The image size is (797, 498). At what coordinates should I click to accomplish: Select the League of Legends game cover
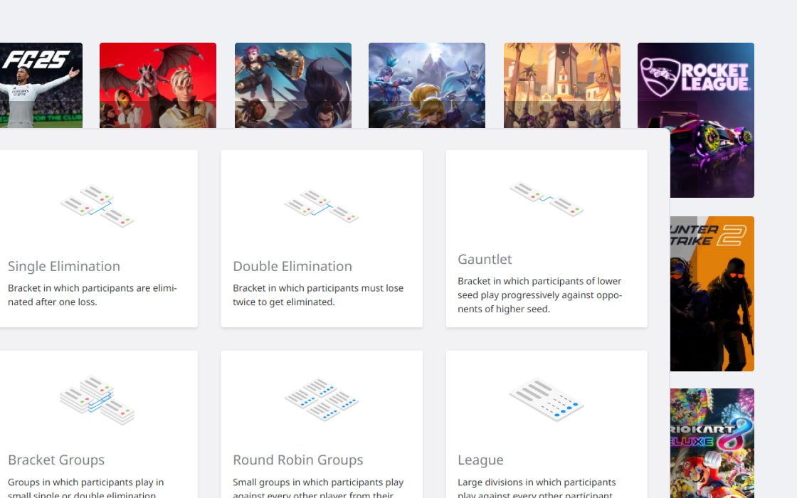point(293,85)
